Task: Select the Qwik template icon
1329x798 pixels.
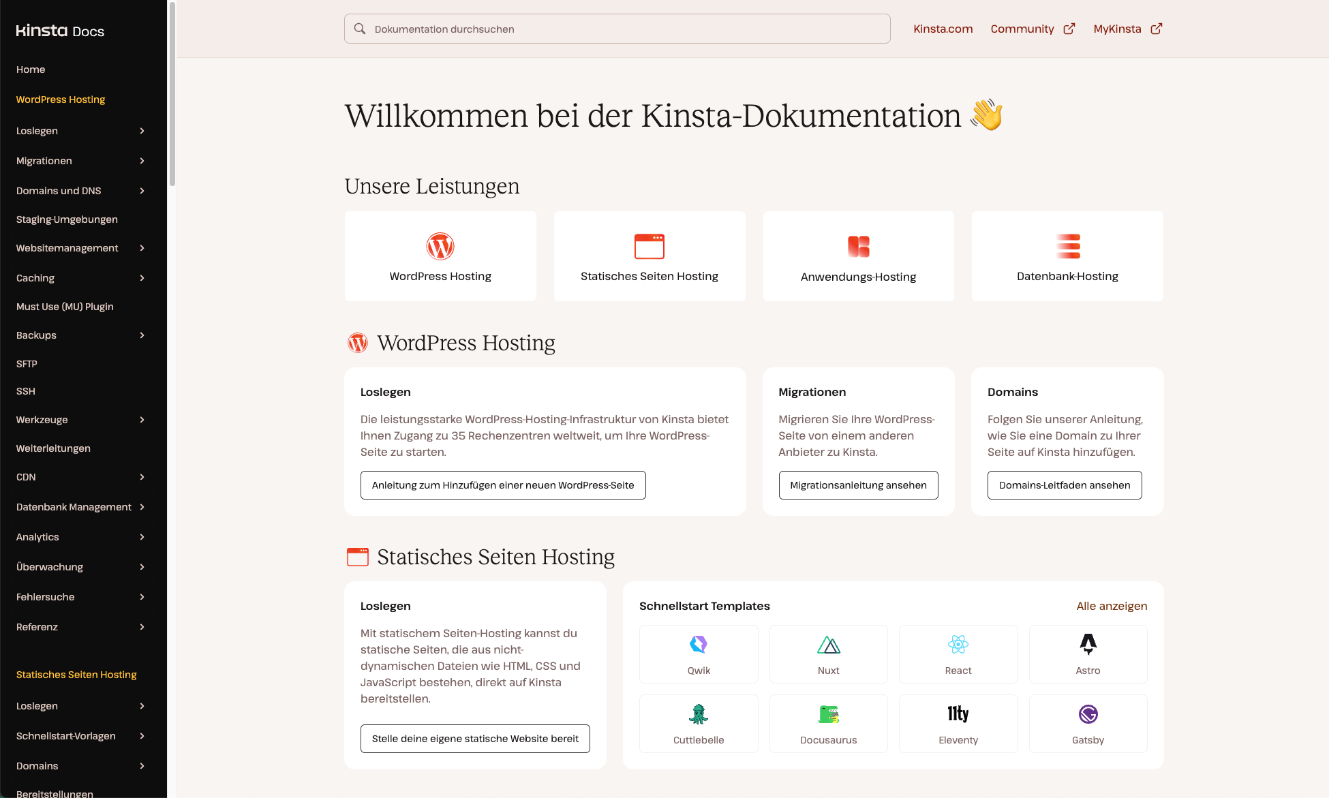Action: (698, 643)
